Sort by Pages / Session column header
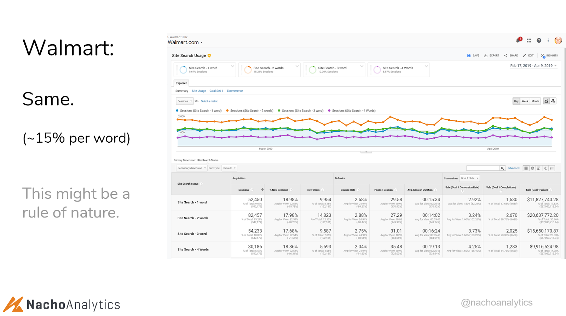 click(x=383, y=190)
